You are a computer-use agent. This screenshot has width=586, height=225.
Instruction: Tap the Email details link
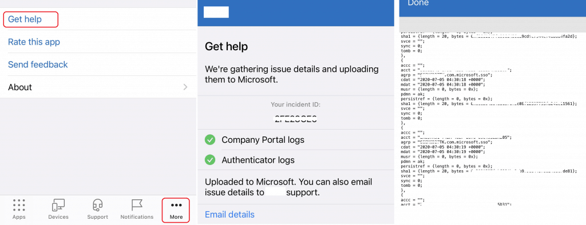tap(229, 215)
